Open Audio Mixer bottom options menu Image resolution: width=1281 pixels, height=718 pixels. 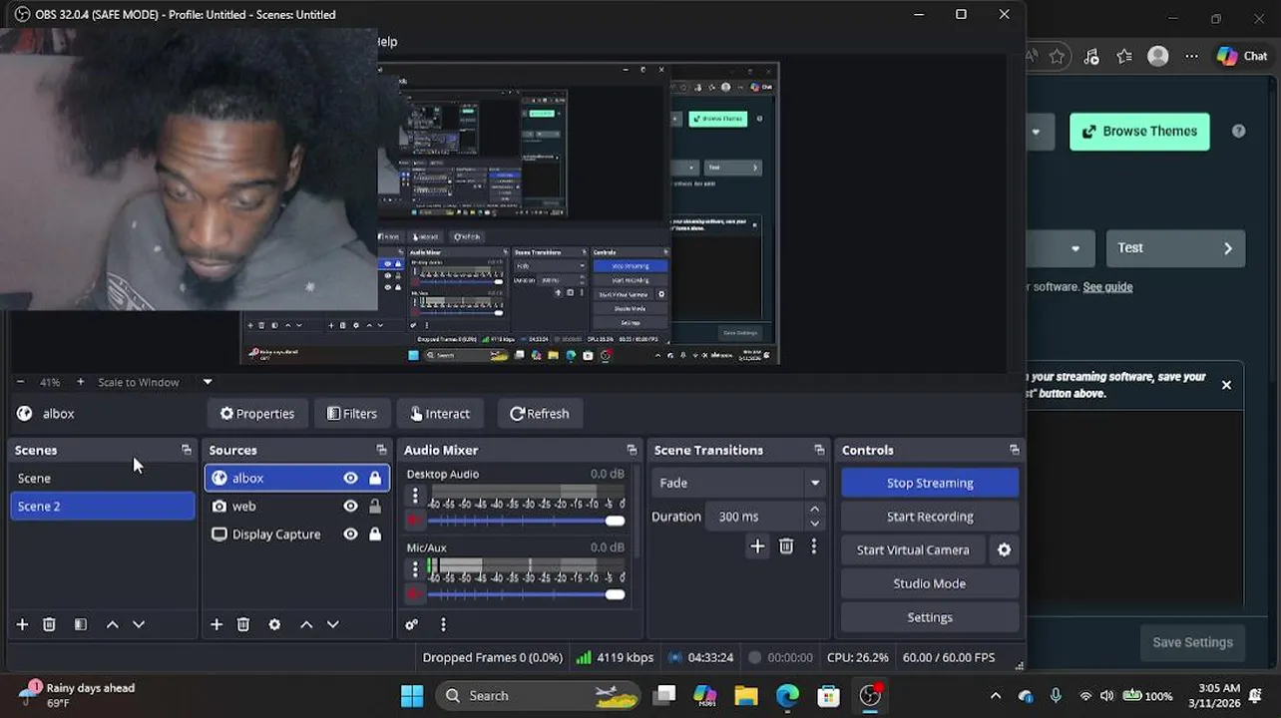[x=443, y=624]
